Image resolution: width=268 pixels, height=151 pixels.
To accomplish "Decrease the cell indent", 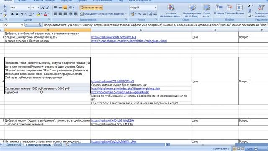I will click(71, 14).
